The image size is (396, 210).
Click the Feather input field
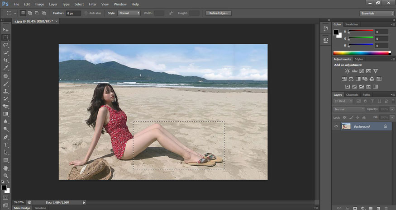tap(72, 13)
